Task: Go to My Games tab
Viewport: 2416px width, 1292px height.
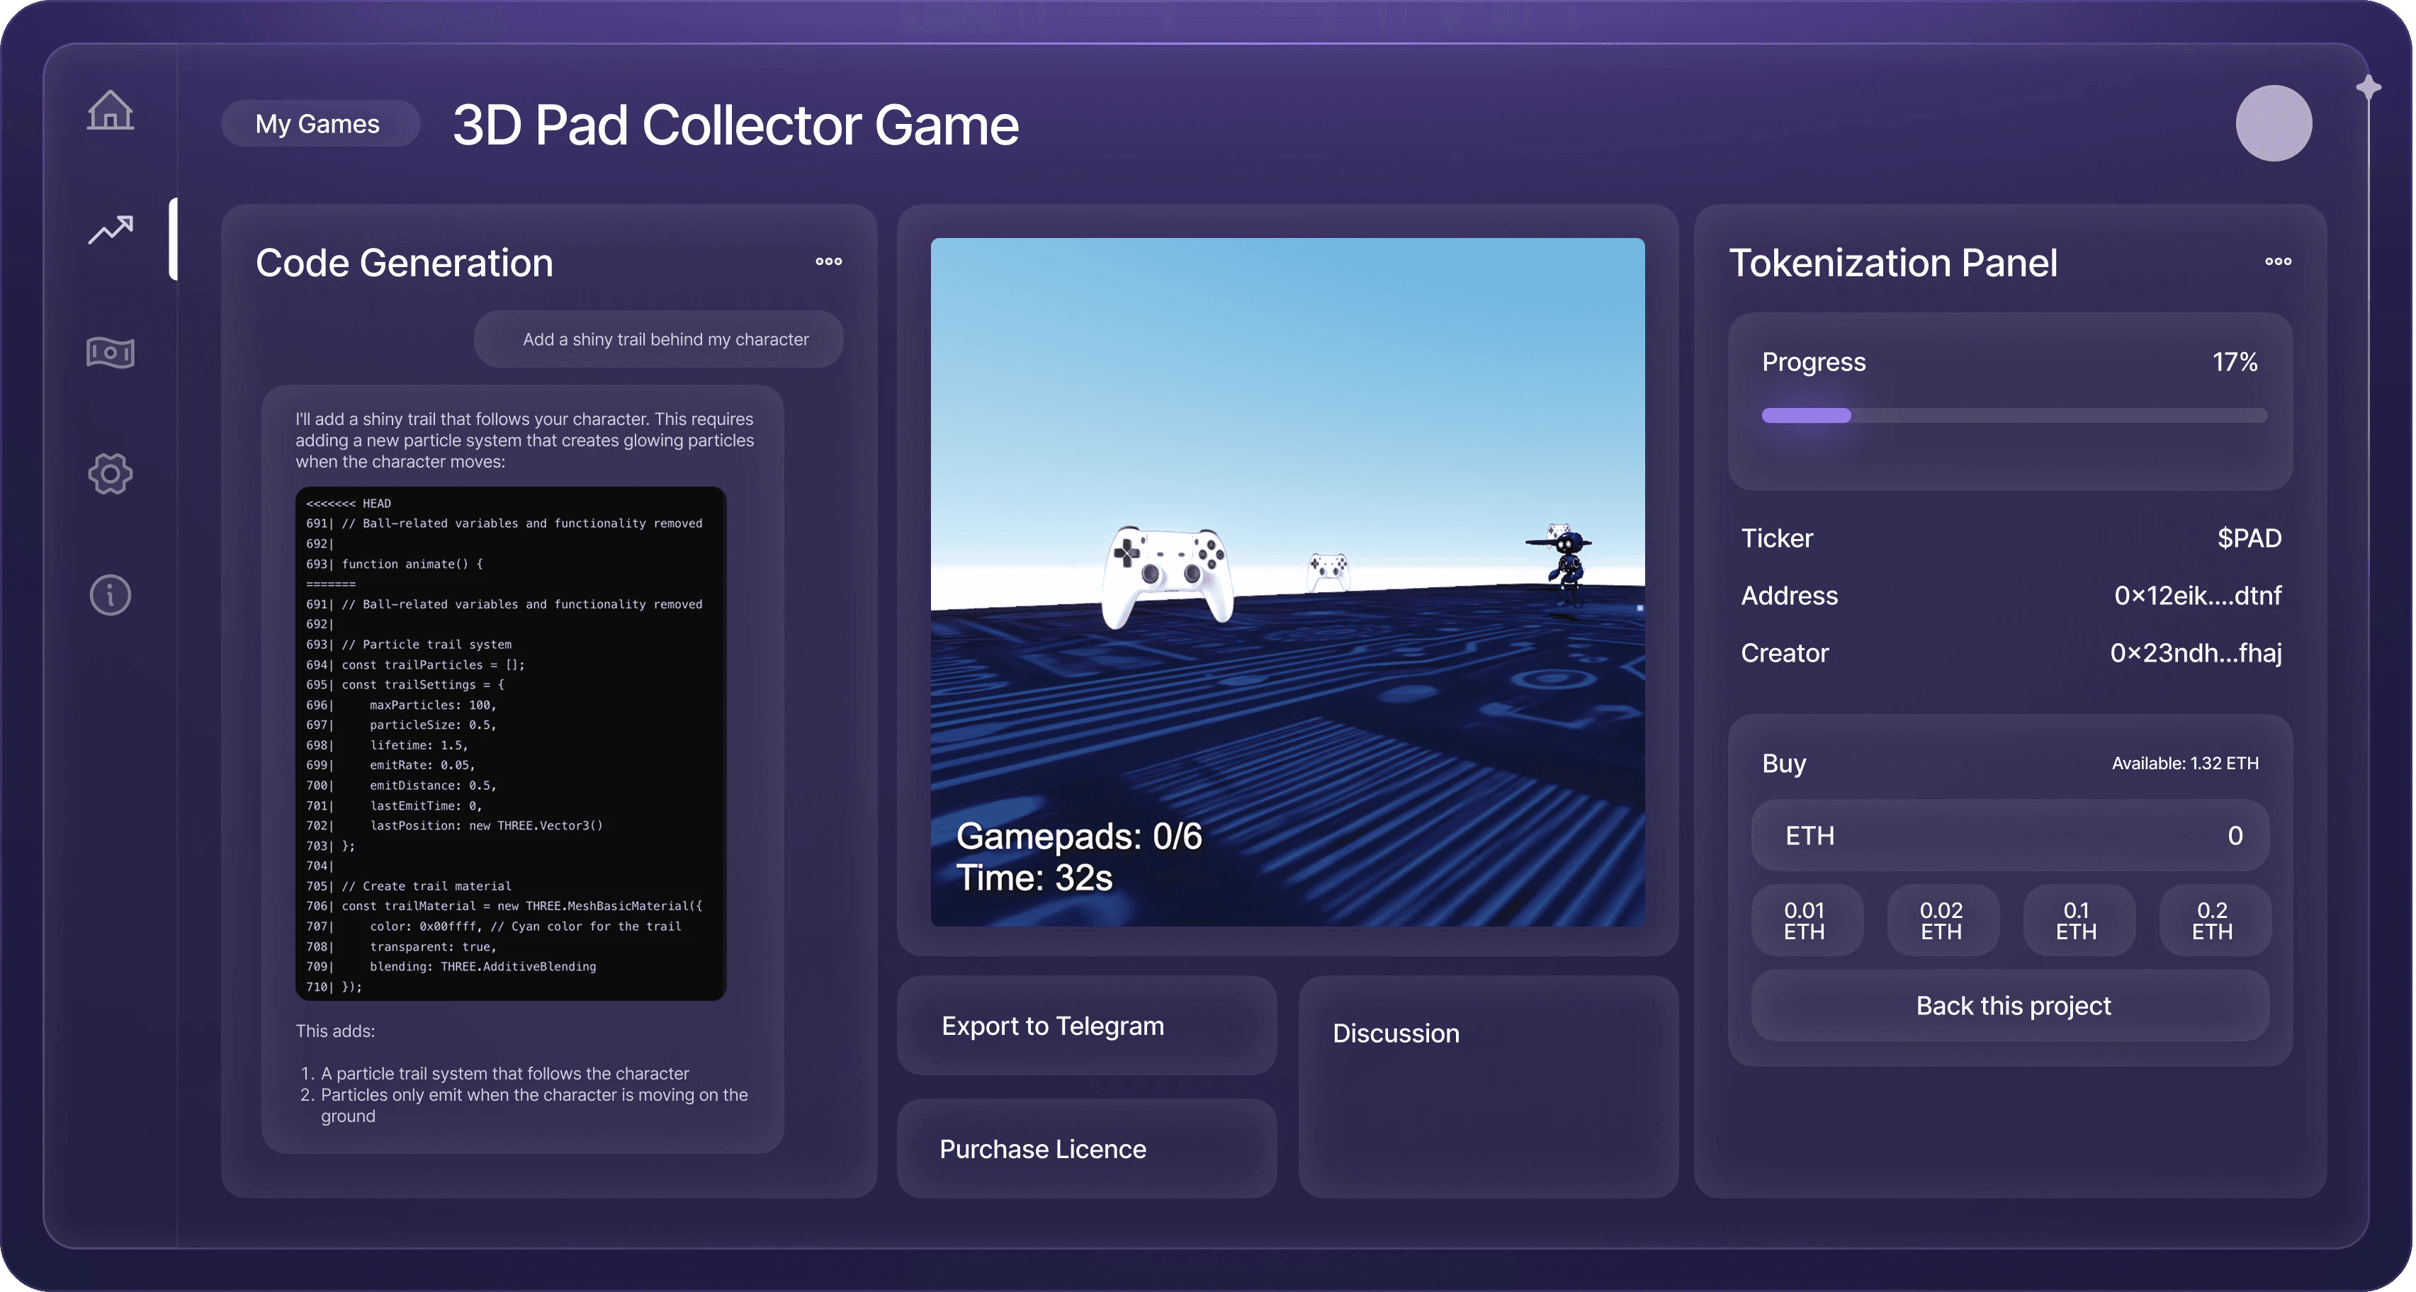Action: click(318, 124)
